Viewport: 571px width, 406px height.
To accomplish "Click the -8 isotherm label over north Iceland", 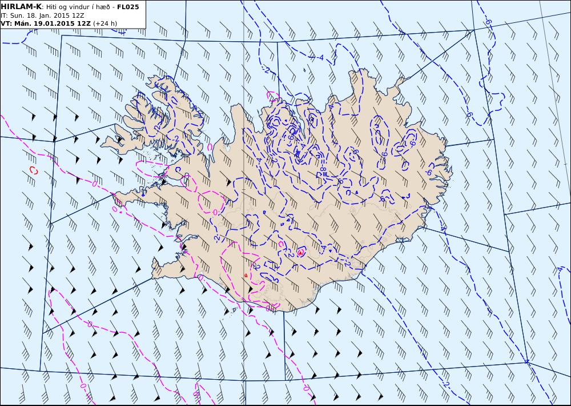I will point(323,169).
